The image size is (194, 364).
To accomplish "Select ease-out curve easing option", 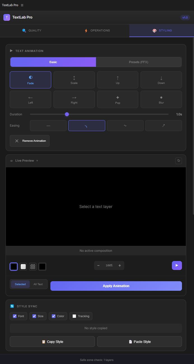I will [x=87, y=125].
